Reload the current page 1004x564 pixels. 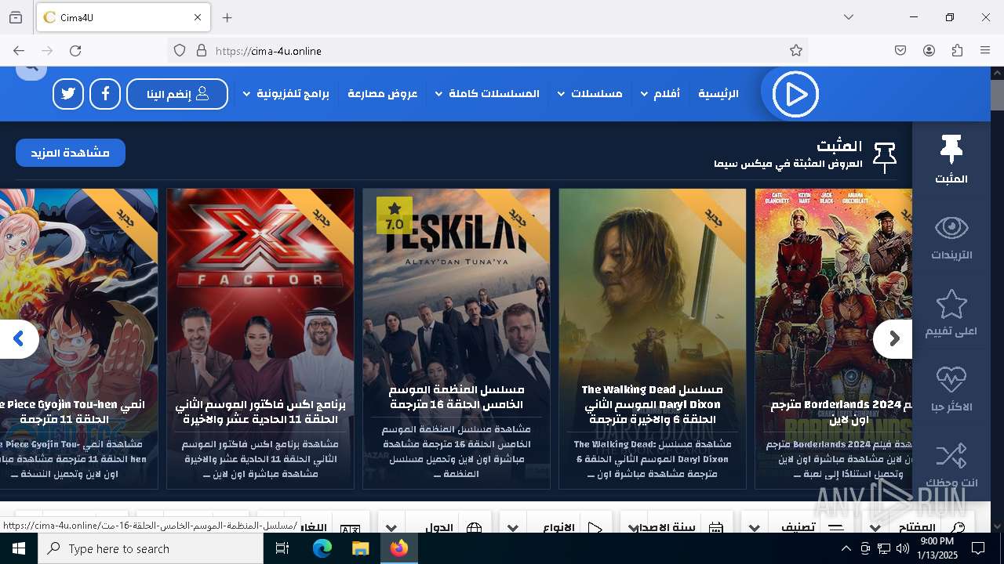[75, 50]
